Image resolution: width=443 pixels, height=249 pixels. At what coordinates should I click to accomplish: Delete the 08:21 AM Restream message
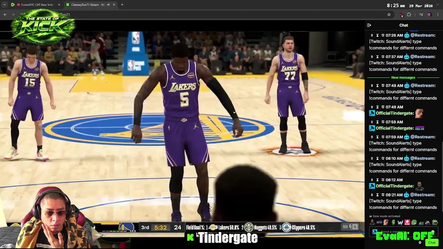click(372, 195)
